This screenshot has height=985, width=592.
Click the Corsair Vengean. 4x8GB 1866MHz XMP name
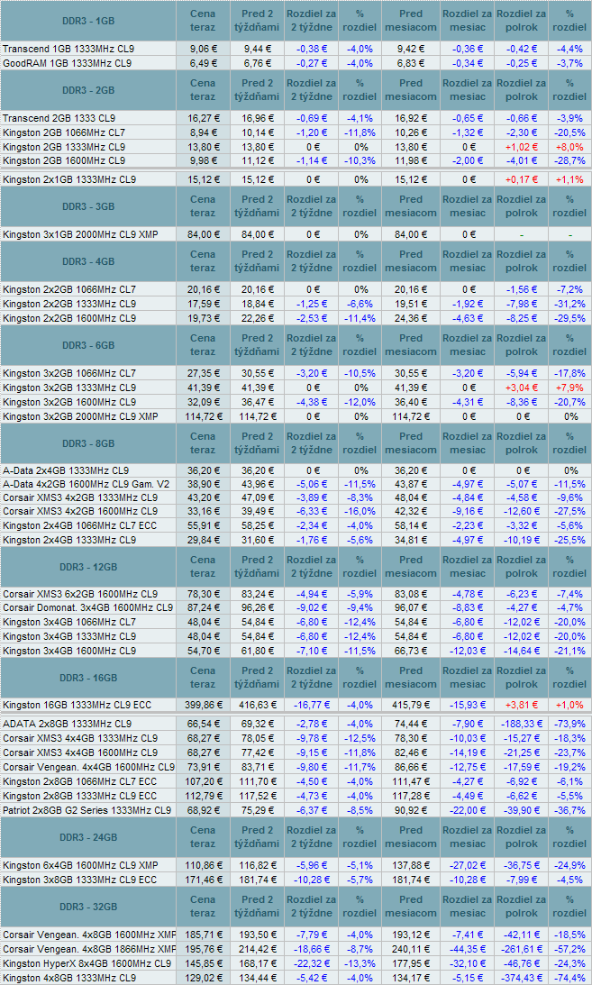(x=89, y=949)
